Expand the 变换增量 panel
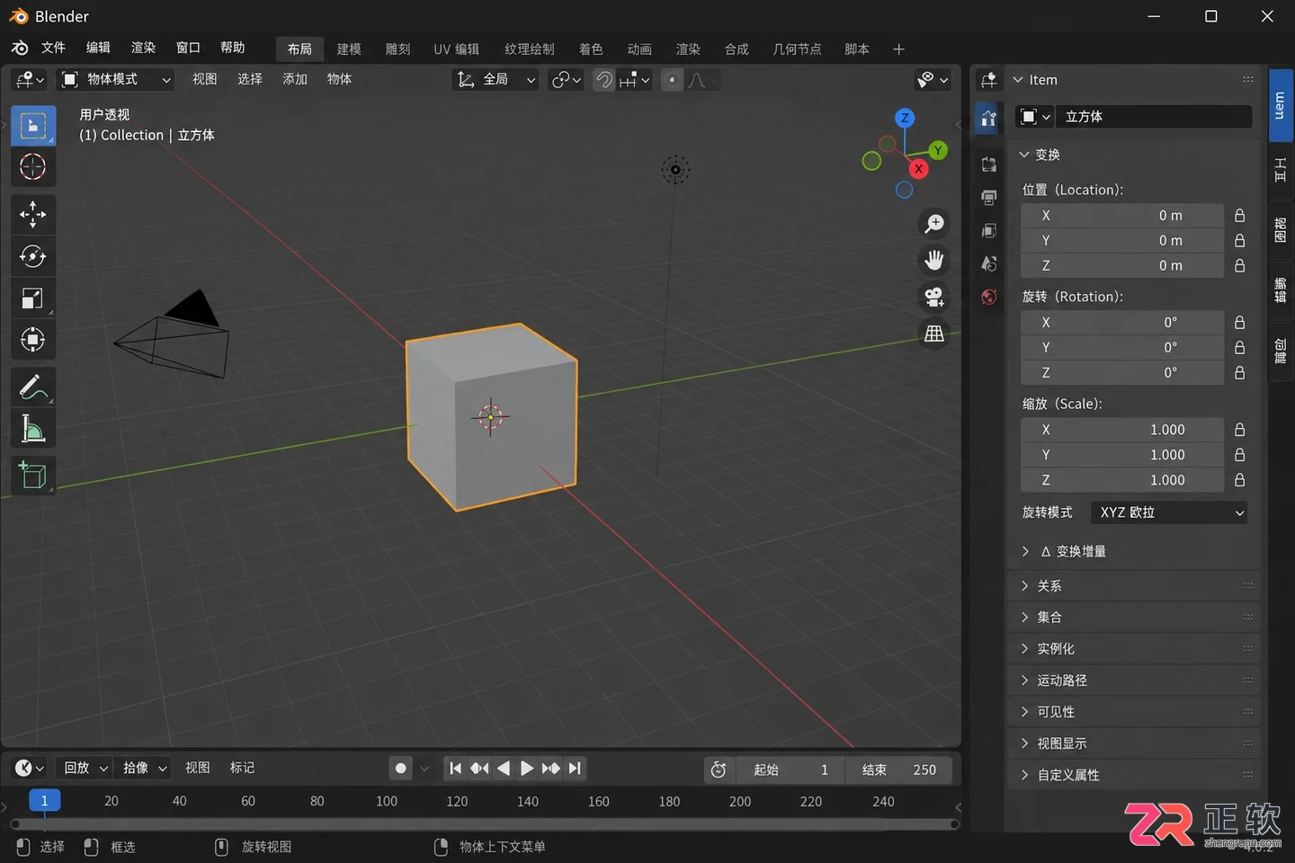This screenshot has width=1295, height=863. tap(1073, 551)
